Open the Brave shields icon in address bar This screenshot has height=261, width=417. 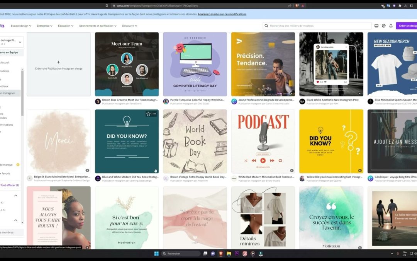coord(297,5)
